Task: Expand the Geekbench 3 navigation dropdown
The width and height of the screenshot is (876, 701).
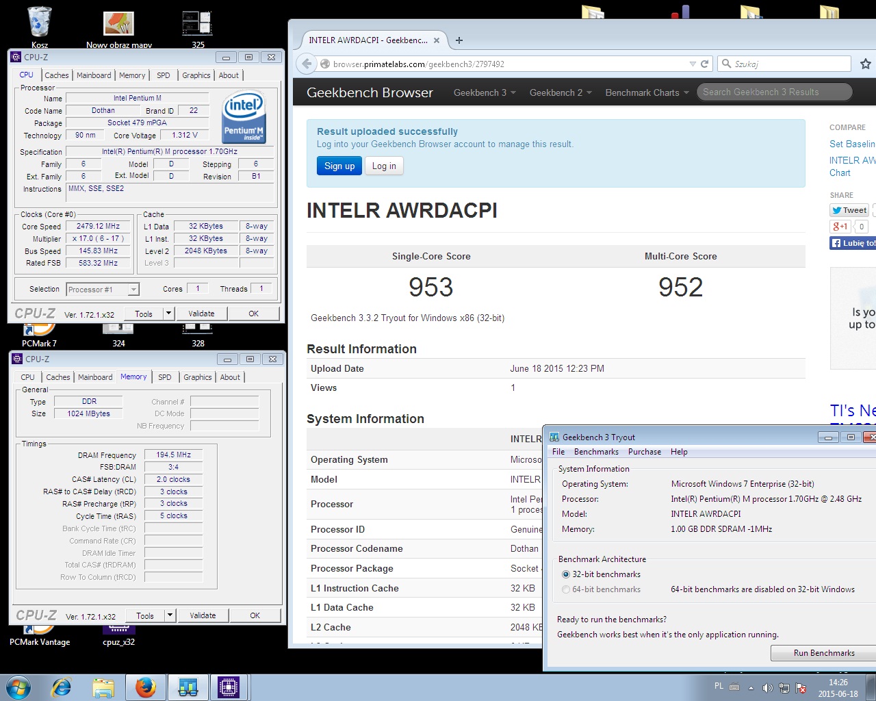Action: [485, 92]
